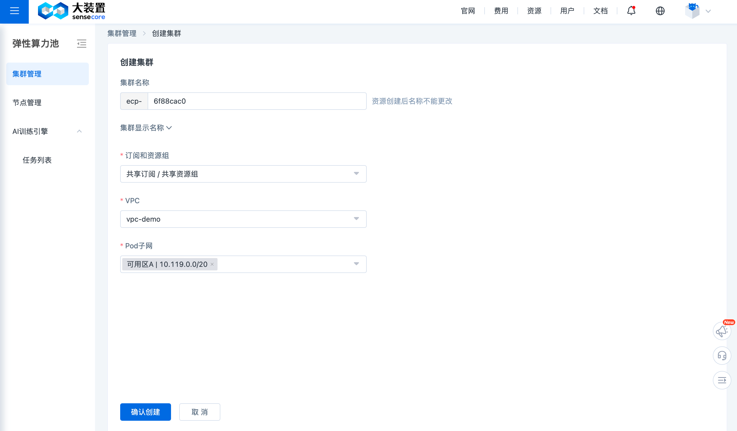This screenshot has width=737, height=431.
Task: Expand the 集群显示名称 section
Action: [x=146, y=128]
